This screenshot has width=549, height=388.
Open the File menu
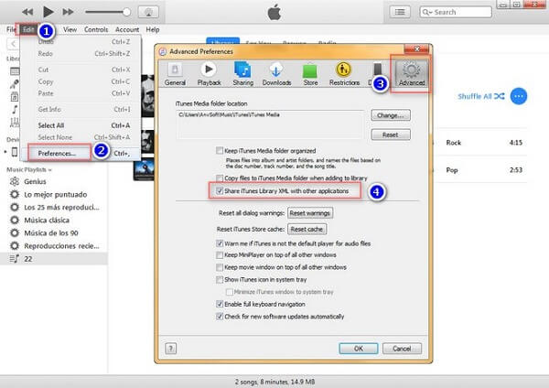11,29
